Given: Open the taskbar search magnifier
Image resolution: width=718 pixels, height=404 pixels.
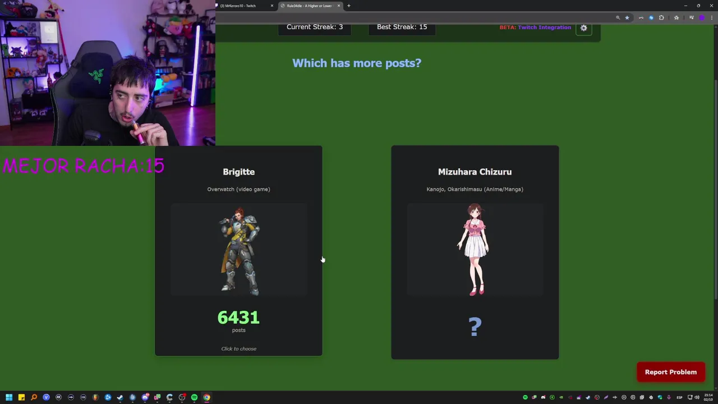Looking at the screenshot, I should [34, 397].
